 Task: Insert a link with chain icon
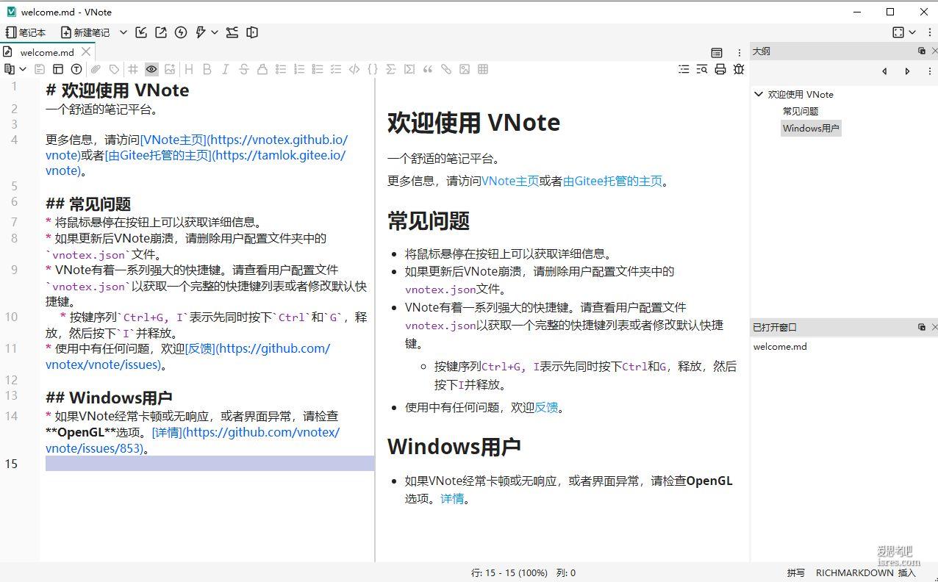click(x=446, y=69)
